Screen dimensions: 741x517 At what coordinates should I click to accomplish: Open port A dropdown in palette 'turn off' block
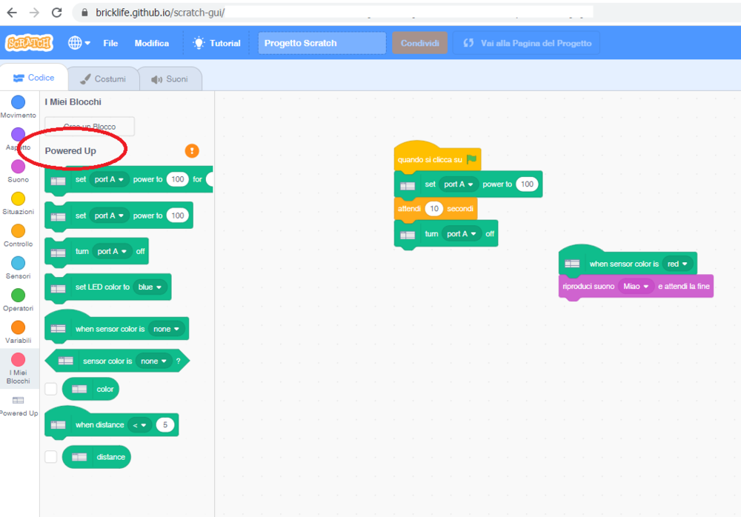[112, 251]
